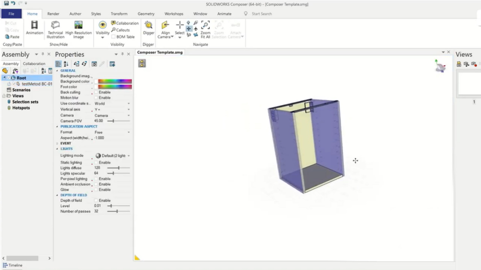
Task: Click the Paste button
Action: pos(12,37)
